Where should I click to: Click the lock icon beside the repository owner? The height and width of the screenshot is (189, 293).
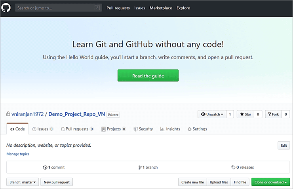tap(8, 113)
